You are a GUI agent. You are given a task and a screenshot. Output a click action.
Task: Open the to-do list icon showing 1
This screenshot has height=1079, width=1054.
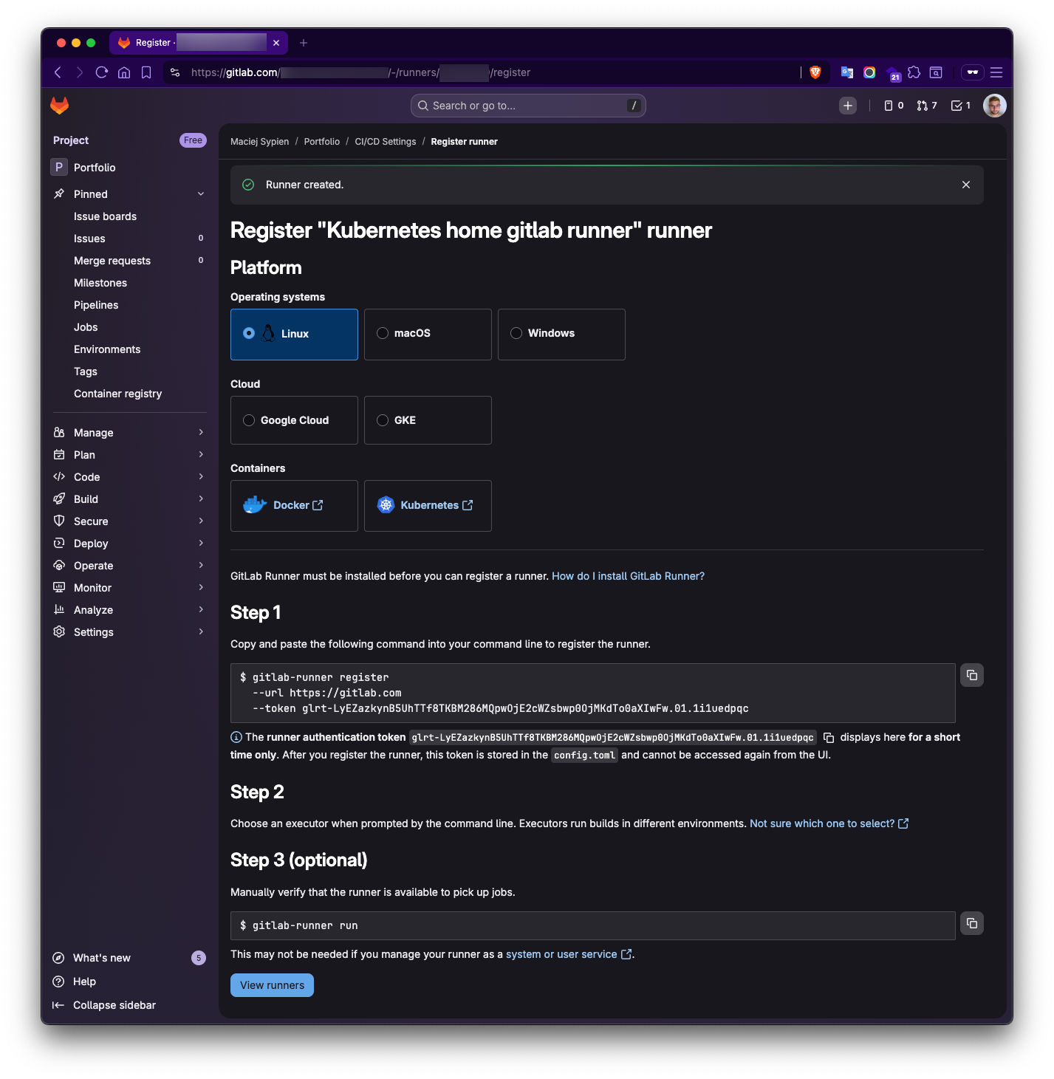[960, 105]
